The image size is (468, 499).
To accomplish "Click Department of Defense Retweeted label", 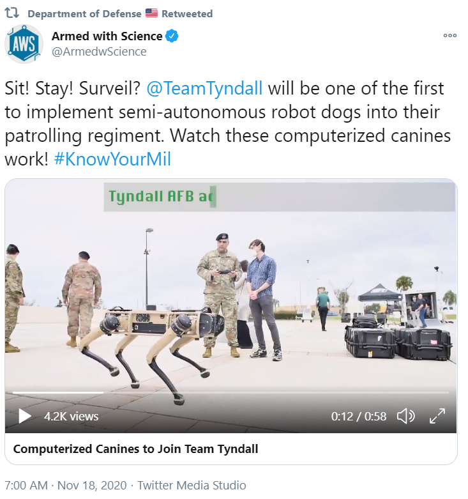I will click(120, 13).
